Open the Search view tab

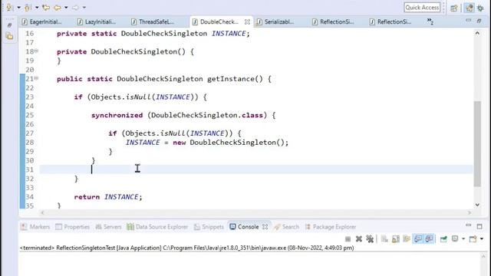287,227
